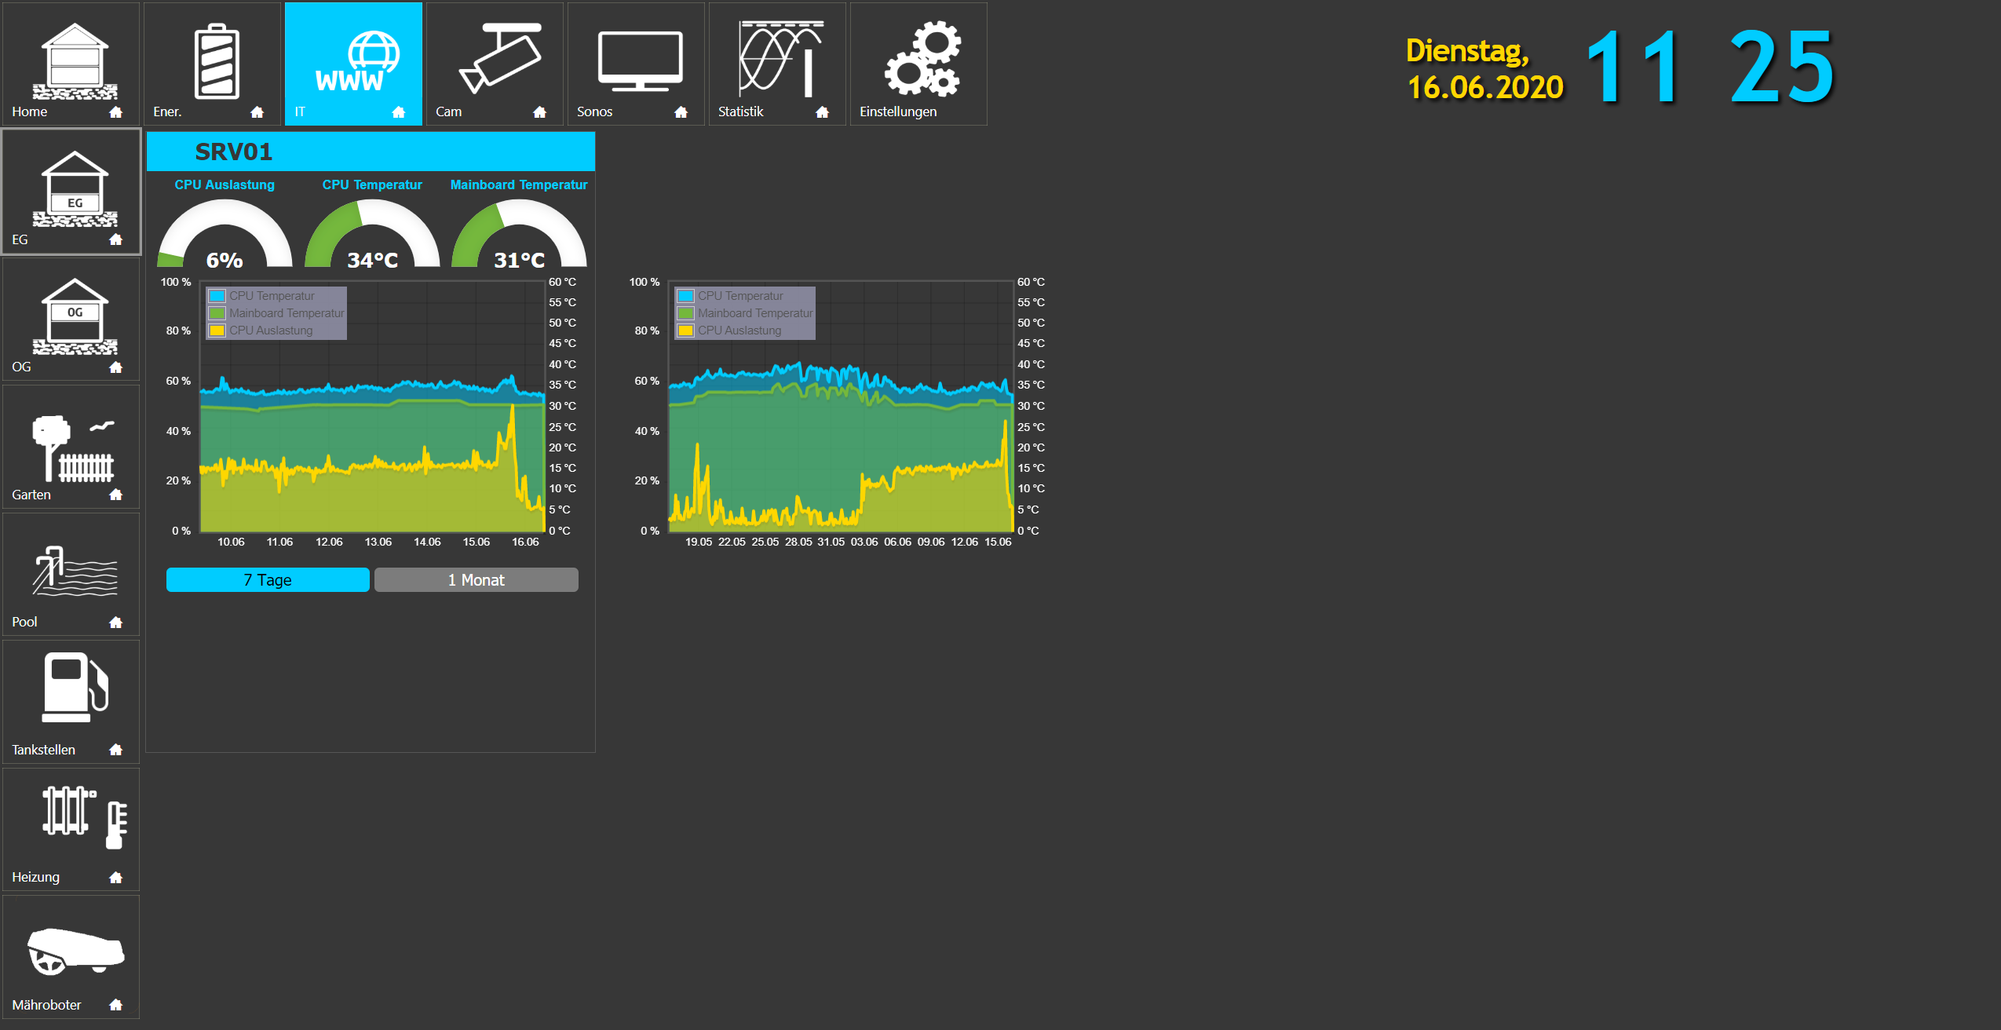This screenshot has width=2001, height=1030.
Task: Switch chart to 1 Monat range
Action: (477, 580)
